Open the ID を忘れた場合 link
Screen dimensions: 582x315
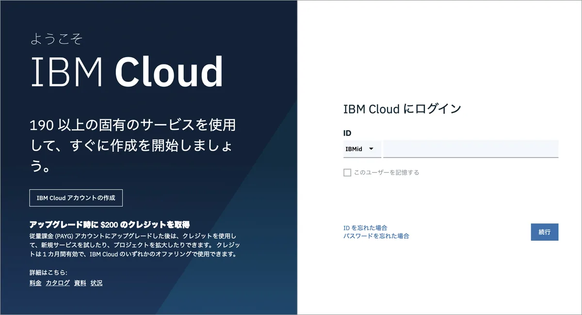coord(365,228)
